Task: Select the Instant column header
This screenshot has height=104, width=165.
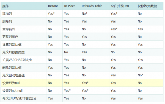Action: 53,6
